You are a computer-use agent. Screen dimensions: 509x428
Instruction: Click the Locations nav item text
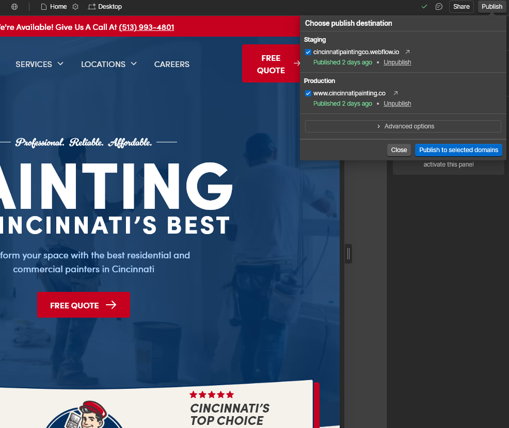pyautogui.click(x=103, y=64)
